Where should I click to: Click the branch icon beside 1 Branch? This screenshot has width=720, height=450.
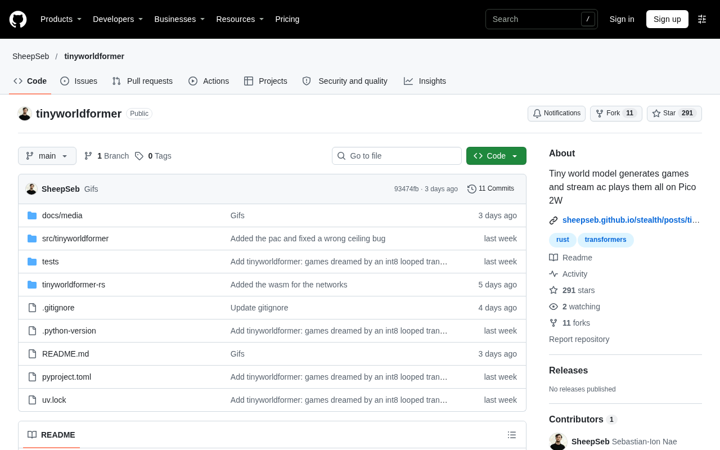88,156
